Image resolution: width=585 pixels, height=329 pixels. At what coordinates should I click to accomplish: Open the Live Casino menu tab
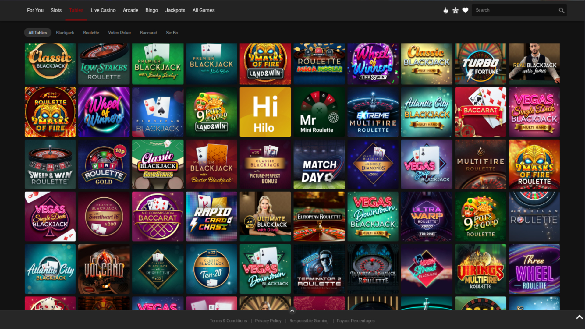103,10
